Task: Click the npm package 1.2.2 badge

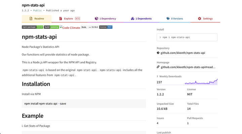Action: point(32,27)
